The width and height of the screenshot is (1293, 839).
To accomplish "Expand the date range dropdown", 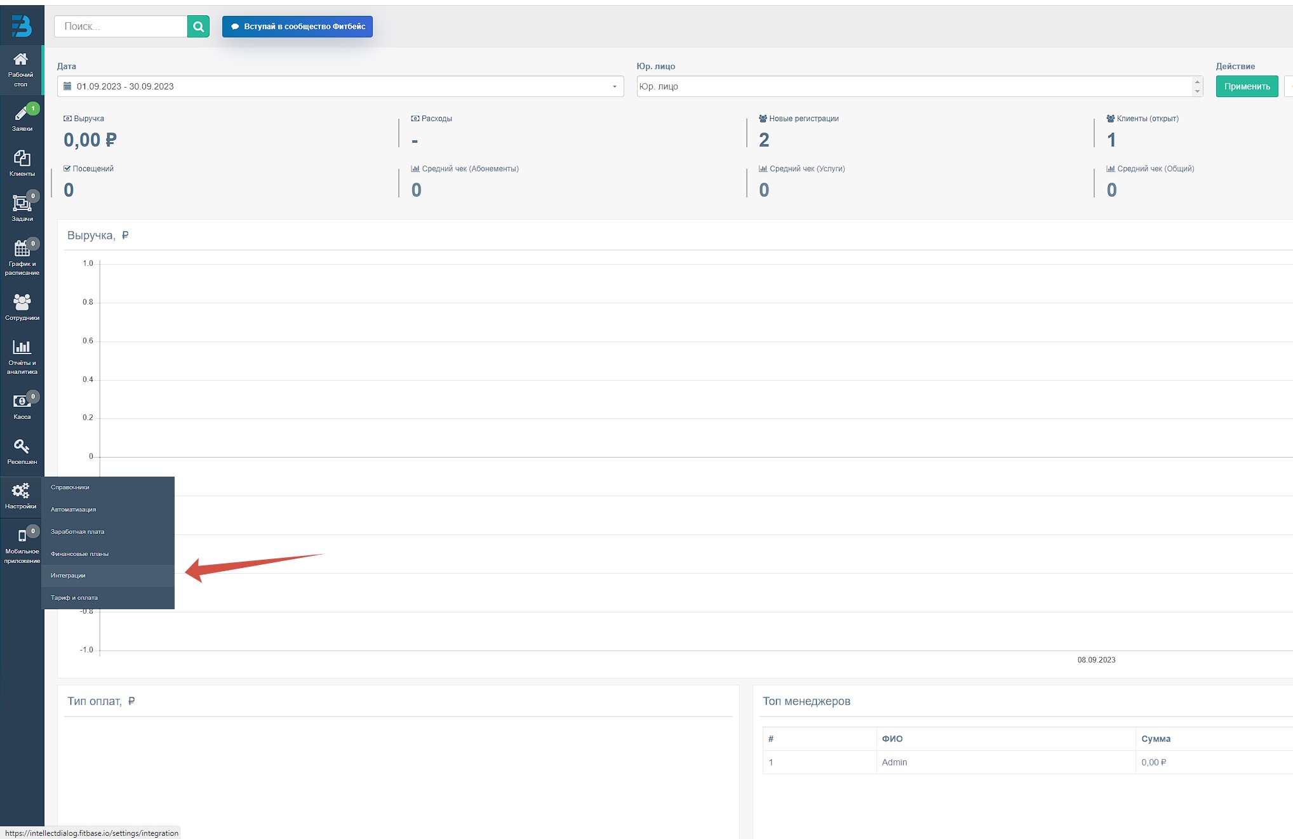I will click(340, 86).
